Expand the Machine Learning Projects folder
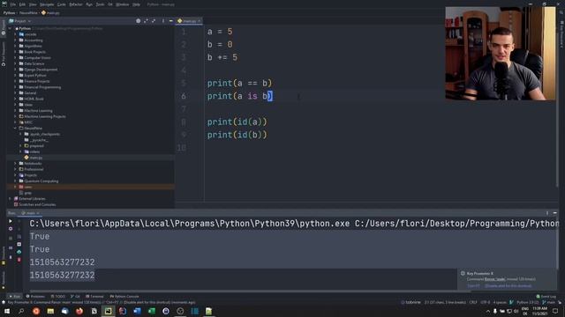565x317 pixels. point(15,116)
